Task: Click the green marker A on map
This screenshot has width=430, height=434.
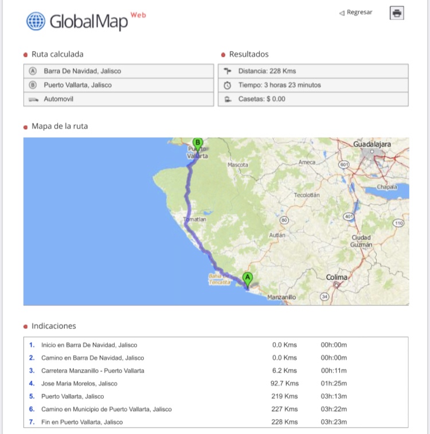Action: [248, 278]
